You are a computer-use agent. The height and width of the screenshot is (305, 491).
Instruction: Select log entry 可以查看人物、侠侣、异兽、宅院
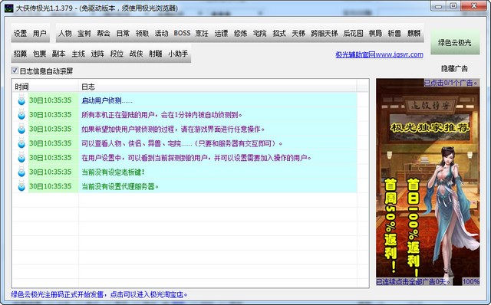(185, 143)
